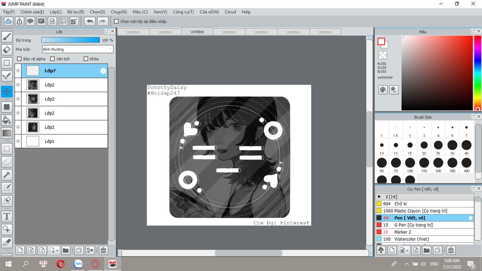Expand the [14] brush group
This screenshot has width=482, height=271.
pyautogui.click(x=379, y=197)
